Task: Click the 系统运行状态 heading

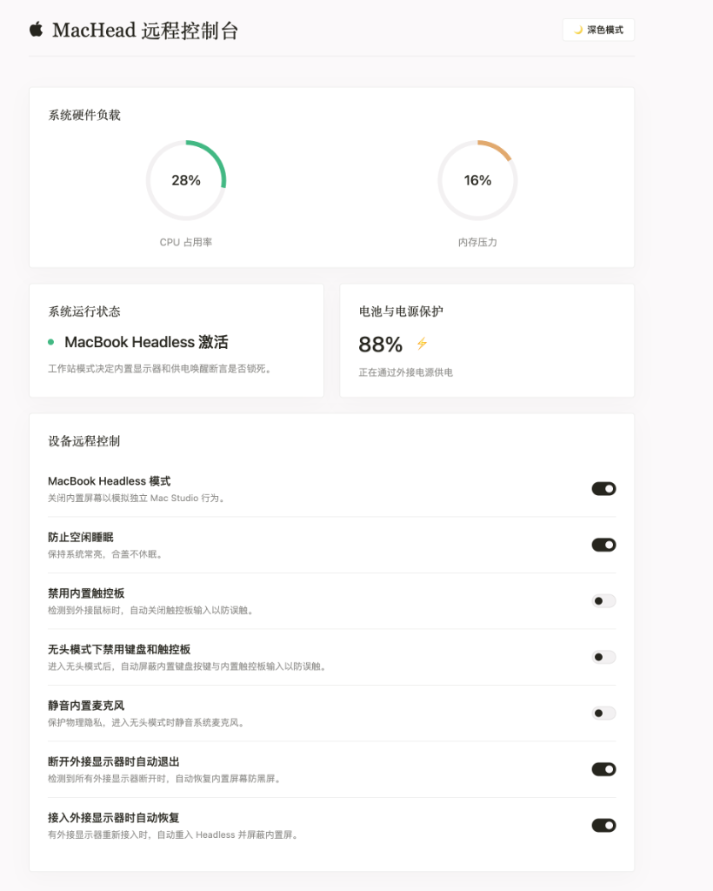Action: (x=84, y=312)
